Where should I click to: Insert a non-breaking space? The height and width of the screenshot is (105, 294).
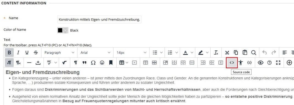point(38,63)
